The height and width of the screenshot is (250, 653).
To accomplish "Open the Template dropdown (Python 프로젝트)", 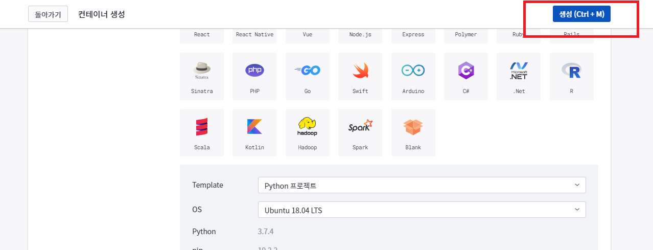I will [x=422, y=185].
